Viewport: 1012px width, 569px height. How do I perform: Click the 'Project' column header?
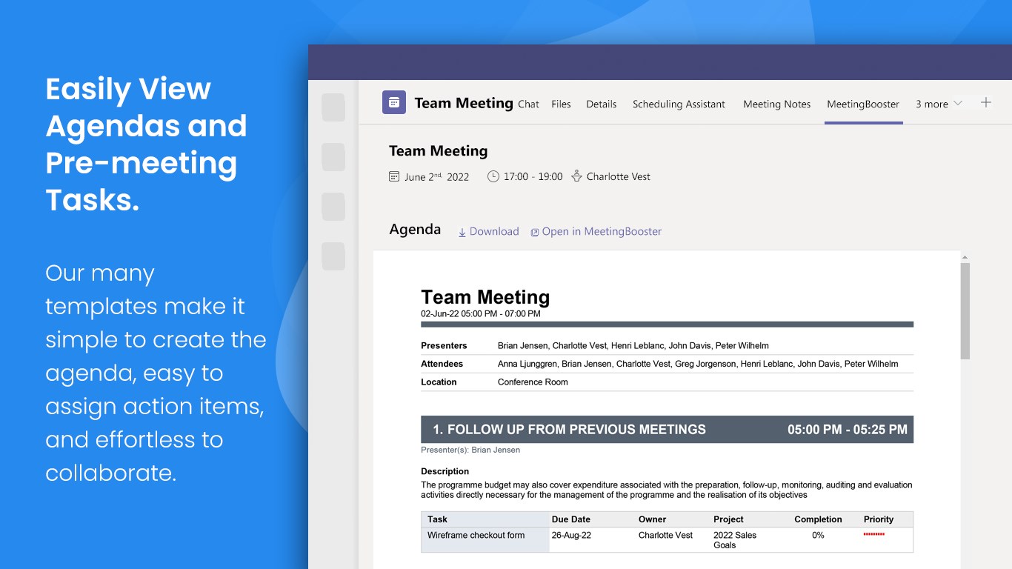point(728,519)
